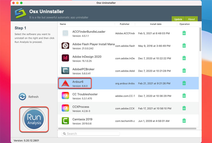Click the vertical scrollbar of the app list
The height and width of the screenshot is (143, 212).
tap(200, 39)
